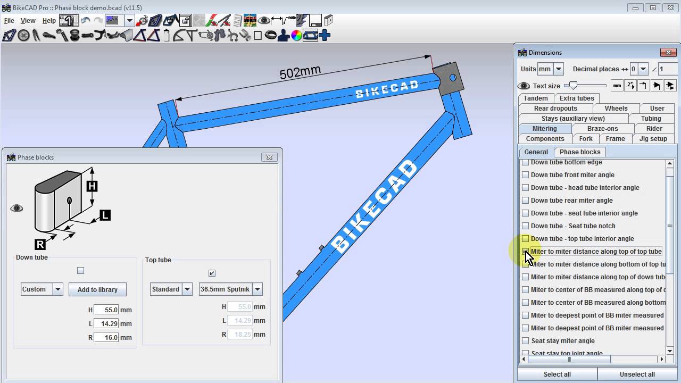Open the saddle icon in the toolbar

49,36
